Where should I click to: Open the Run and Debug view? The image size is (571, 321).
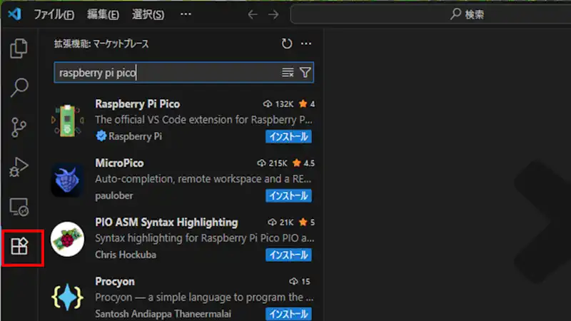(19, 167)
